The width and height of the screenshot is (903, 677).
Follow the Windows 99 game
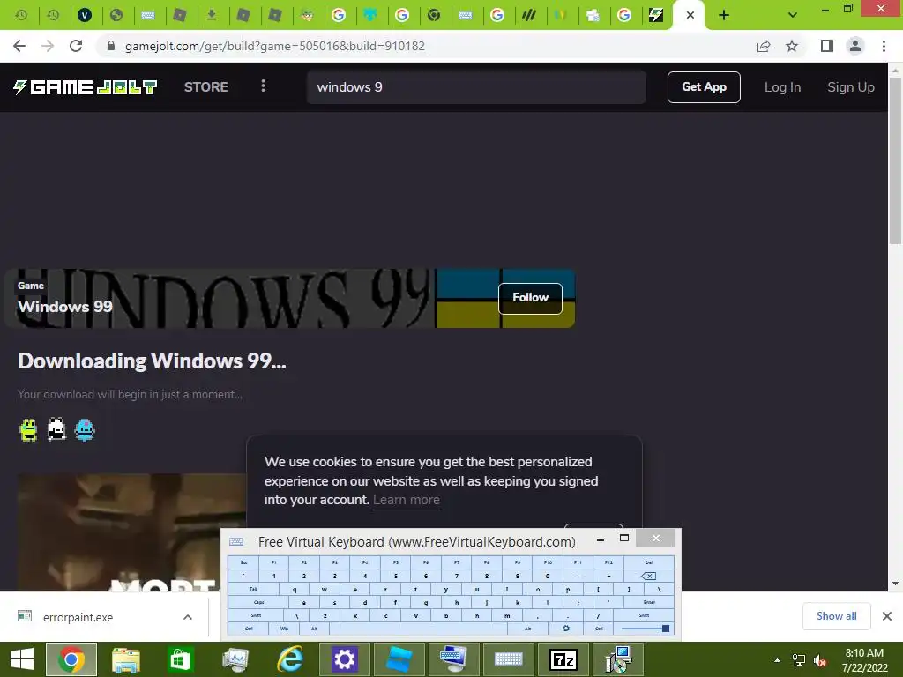(530, 298)
